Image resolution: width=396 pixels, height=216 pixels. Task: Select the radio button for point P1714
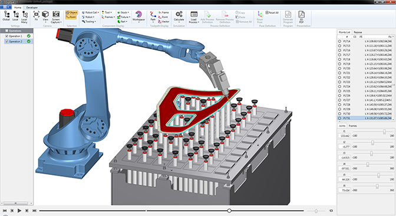tap(339, 41)
